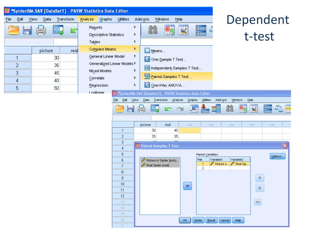
Task: Click the Undo arrow in lower toolbar
Action: point(168,109)
